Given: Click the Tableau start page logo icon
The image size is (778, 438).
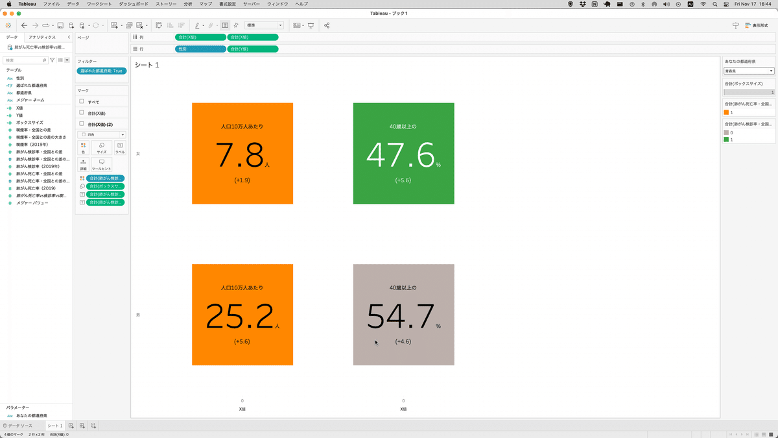Looking at the screenshot, I should coord(8,25).
